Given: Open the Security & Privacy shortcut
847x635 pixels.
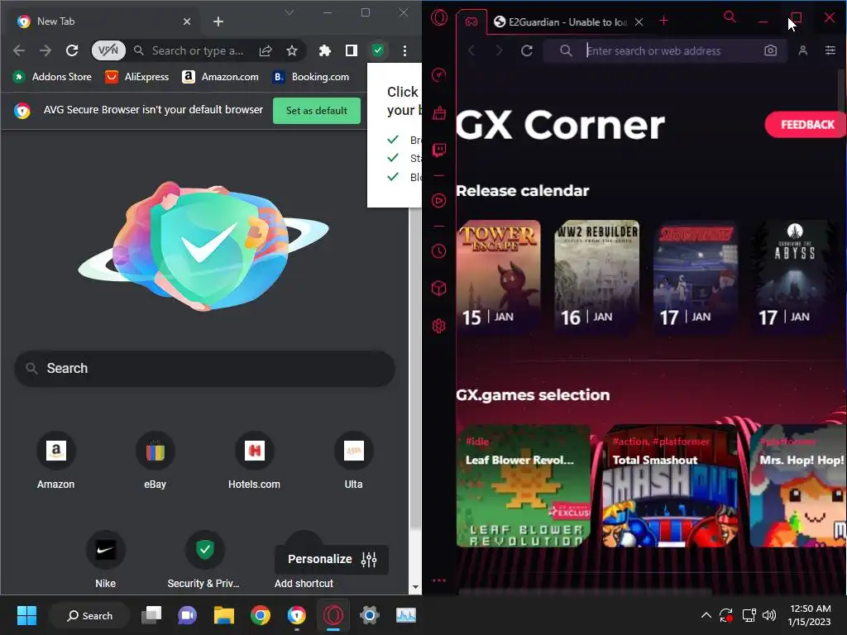Looking at the screenshot, I should (x=203, y=560).
